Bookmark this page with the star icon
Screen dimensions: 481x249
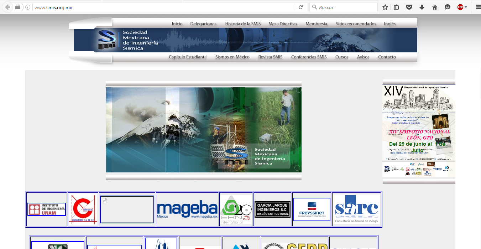(x=385, y=7)
